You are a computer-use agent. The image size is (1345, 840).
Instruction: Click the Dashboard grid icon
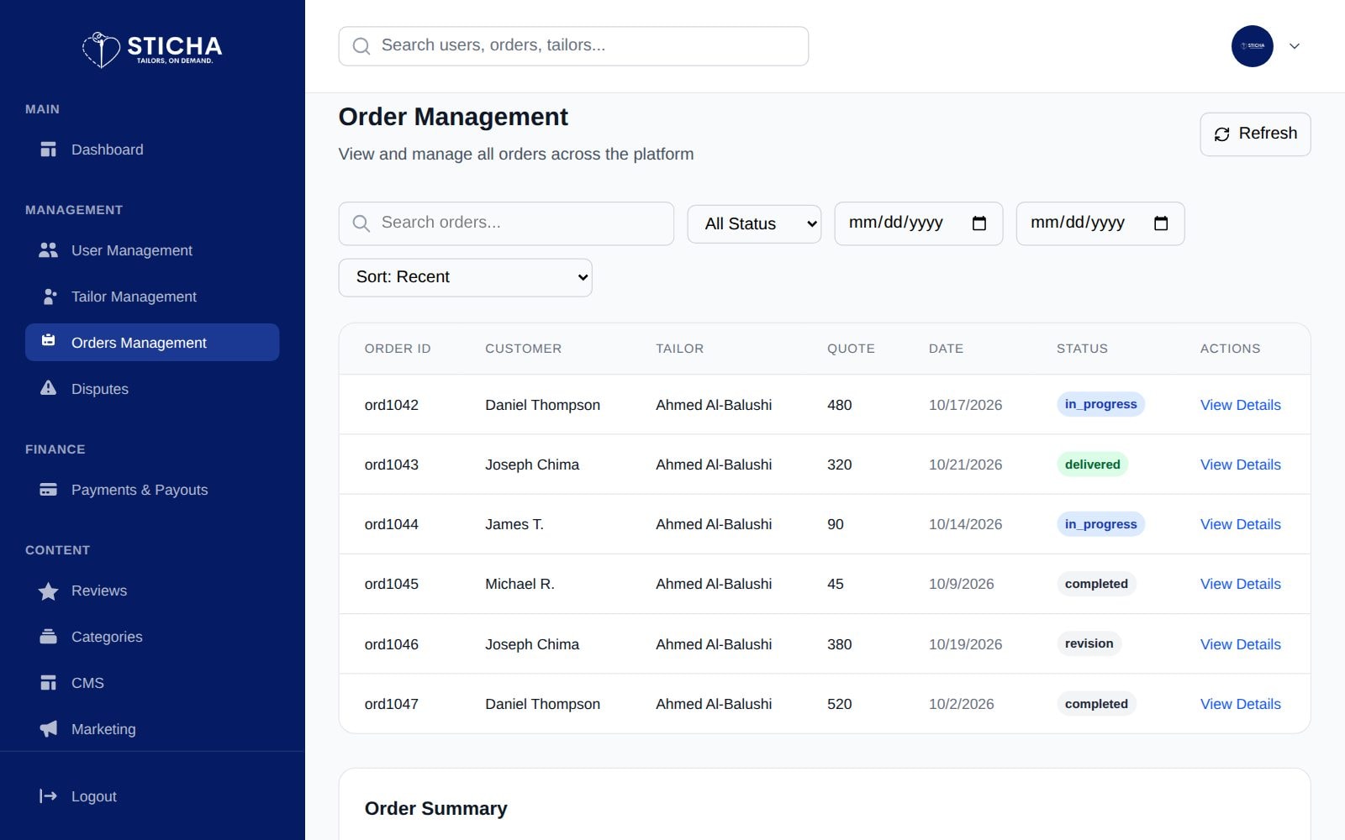tap(48, 150)
